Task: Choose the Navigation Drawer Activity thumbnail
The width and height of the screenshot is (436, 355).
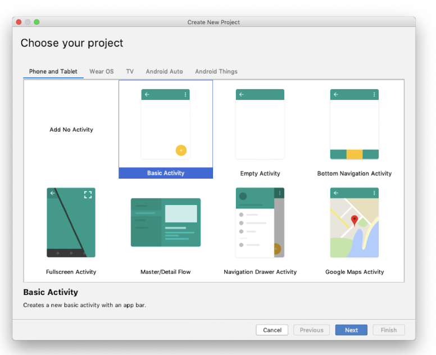Action: (260, 222)
